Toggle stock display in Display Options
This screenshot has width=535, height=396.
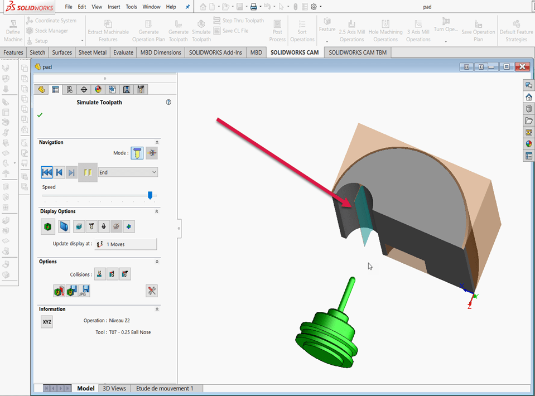(x=48, y=226)
